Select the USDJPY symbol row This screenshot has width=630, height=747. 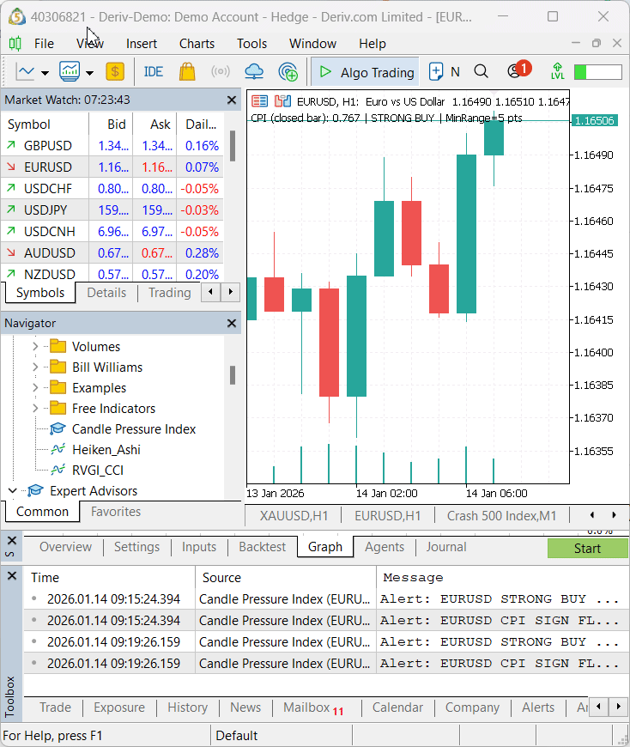click(x=112, y=210)
